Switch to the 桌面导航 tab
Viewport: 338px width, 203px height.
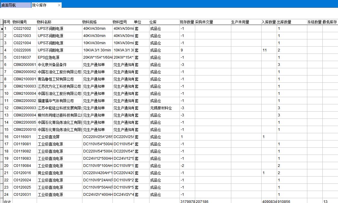pyautogui.click(x=15, y=5)
